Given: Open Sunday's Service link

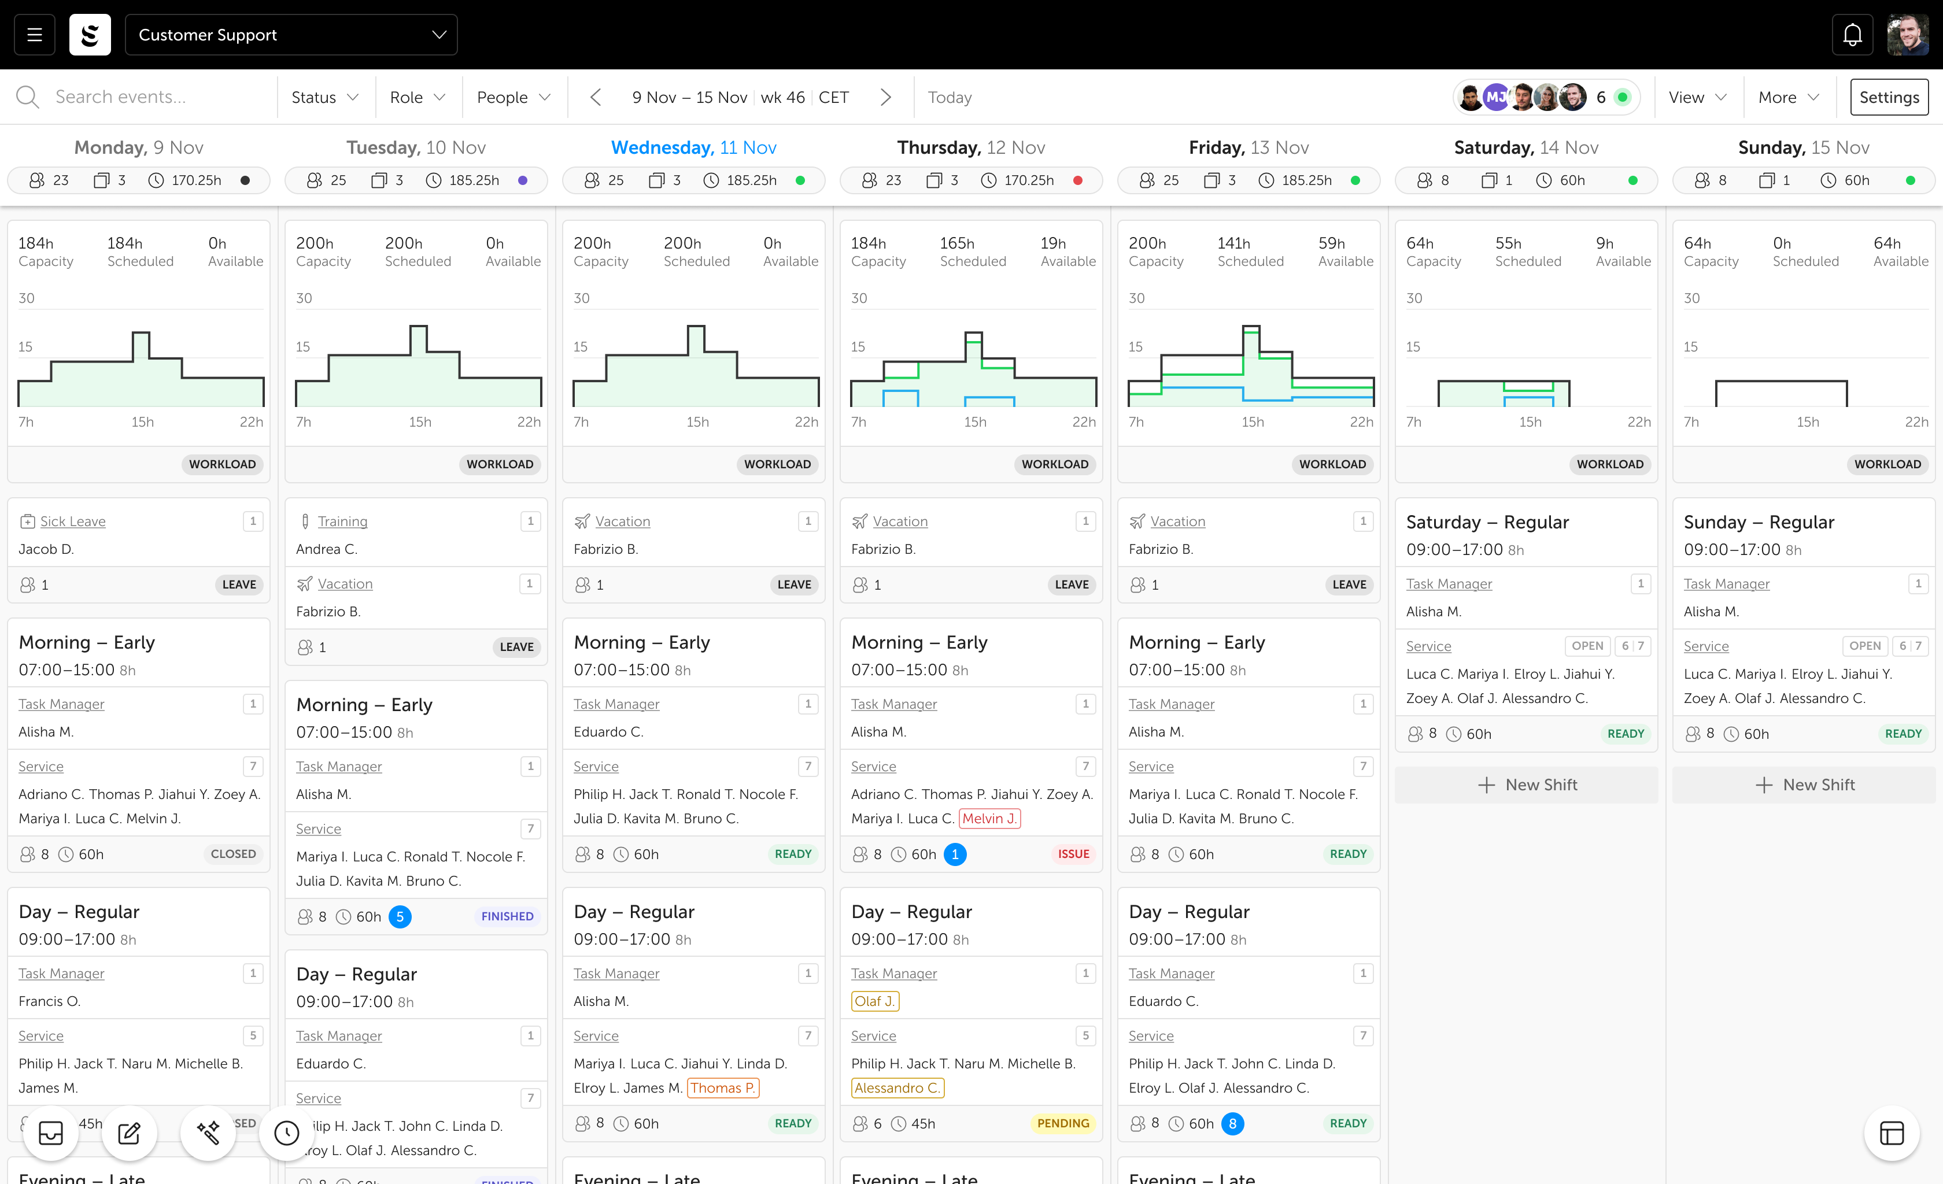Looking at the screenshot, I should point(1706,646).
